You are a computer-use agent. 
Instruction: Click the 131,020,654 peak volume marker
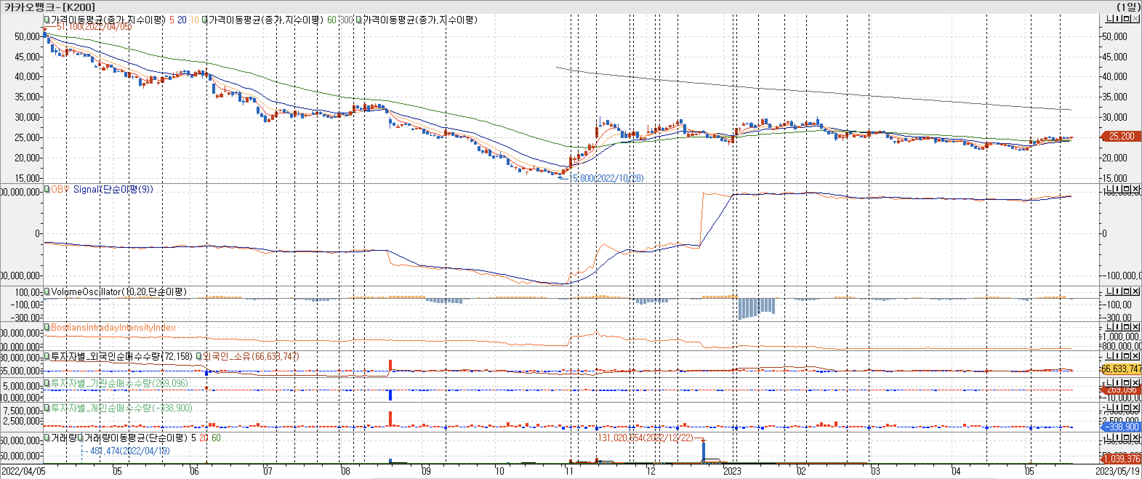click(646, 438)
